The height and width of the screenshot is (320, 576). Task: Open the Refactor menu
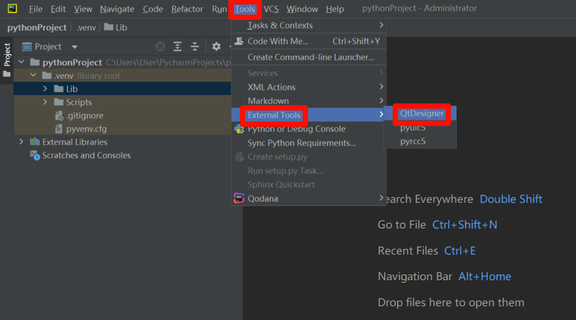pyautogui.click(x=187, y=9)
